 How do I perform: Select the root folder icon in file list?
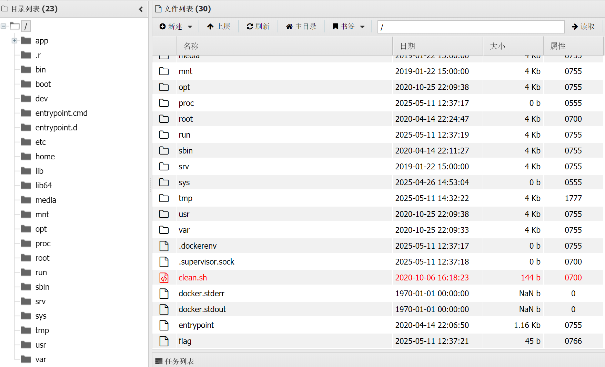point(164,119)
